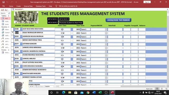Click Feespaid field for Johnson Ngugi Mungai
The height and width of the screenshot is (95, 169).
coord(134,37)
